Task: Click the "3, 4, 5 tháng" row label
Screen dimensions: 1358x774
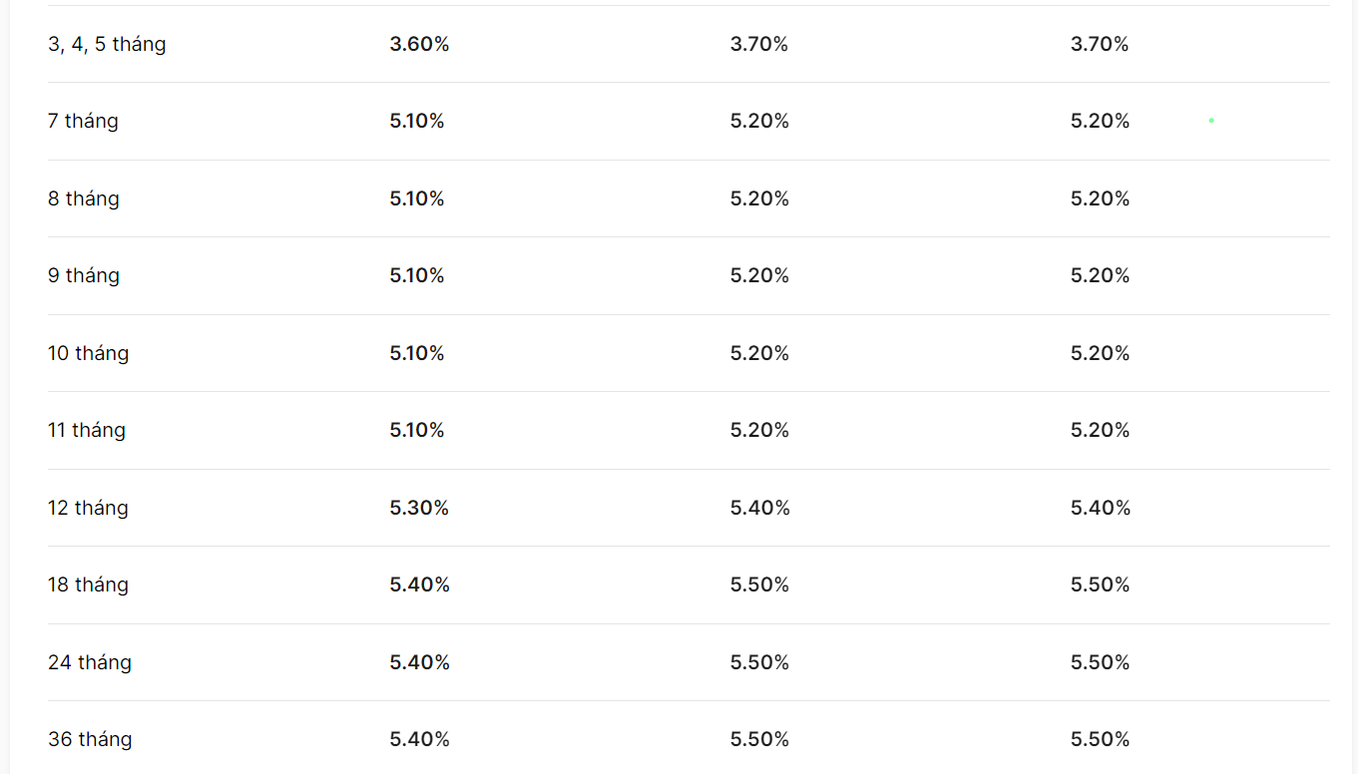Action: pos(107,44)
